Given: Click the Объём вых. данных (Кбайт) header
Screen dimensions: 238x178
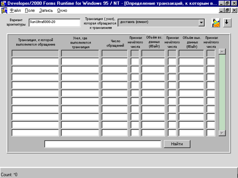Looking at the screenshot, I should point(192,42).
